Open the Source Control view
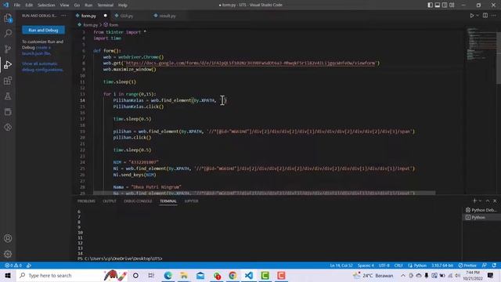 click(8, 49)
